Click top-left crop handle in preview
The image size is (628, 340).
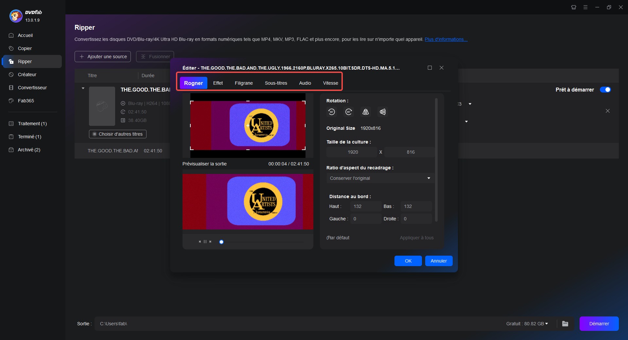[192, 102]
